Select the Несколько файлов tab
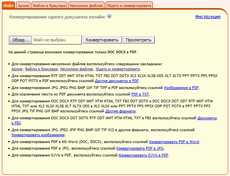 point(86,5)
